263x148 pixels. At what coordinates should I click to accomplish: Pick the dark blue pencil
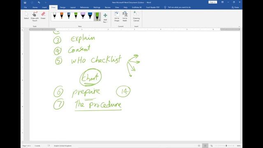(69, 16)
